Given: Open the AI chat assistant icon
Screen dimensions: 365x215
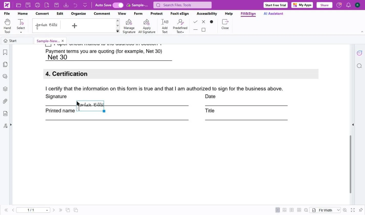Looking at the screenshot, I should click(x=359, y=53).
